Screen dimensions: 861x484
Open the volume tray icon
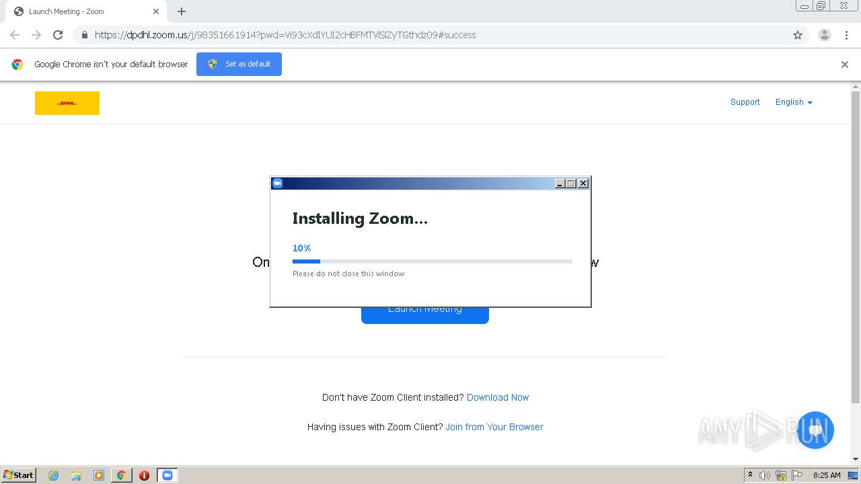pos(765,475)
